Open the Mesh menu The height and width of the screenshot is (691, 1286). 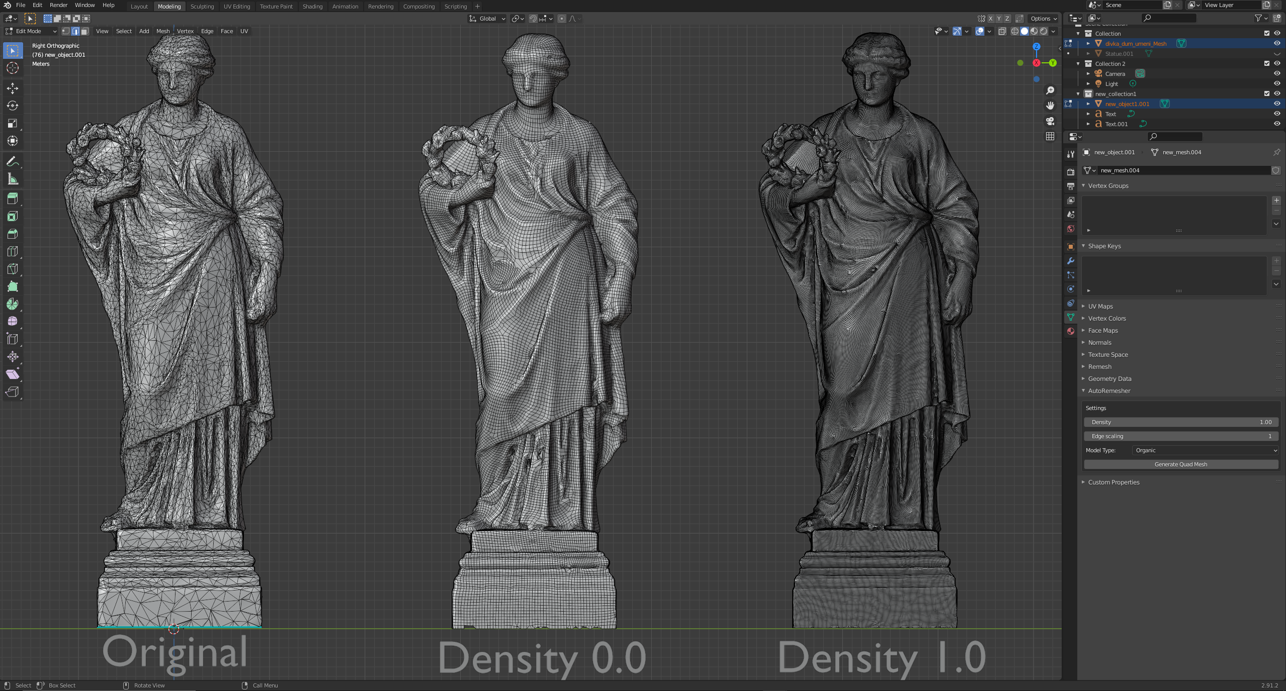pos(163,31)
